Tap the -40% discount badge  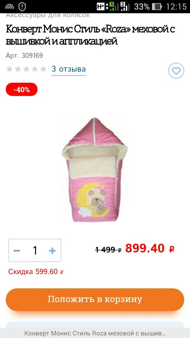click(x=22, y=89)
